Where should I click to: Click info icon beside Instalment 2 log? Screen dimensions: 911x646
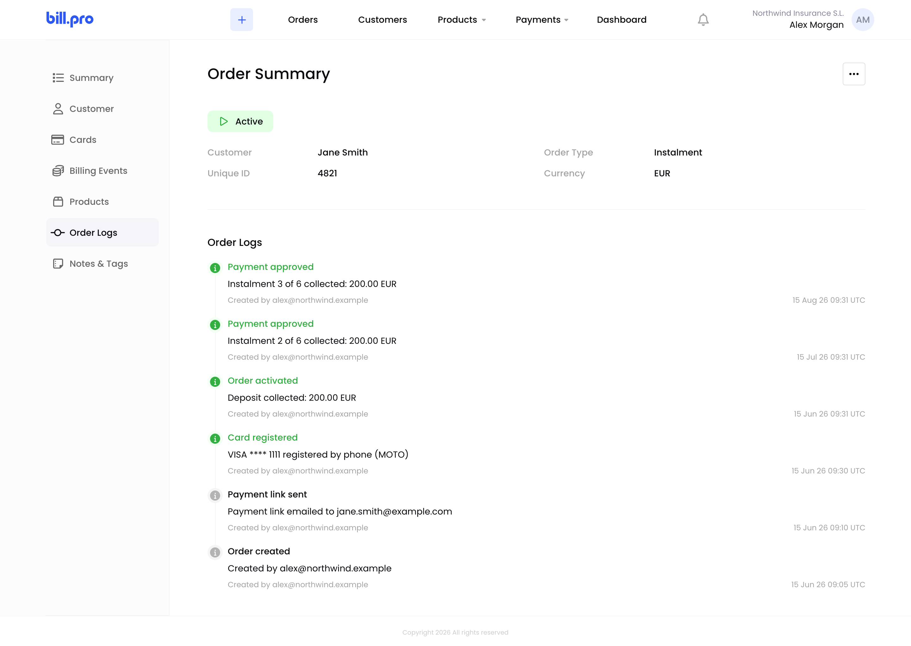coord(215,325)
